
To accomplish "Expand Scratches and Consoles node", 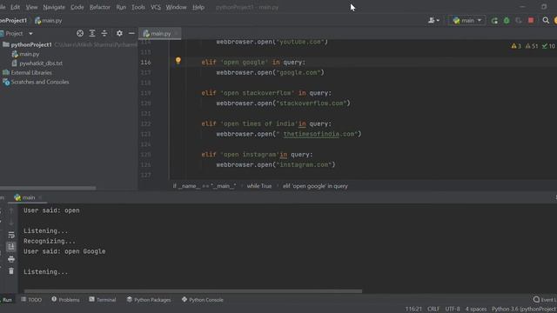I will tap(39, 82).
